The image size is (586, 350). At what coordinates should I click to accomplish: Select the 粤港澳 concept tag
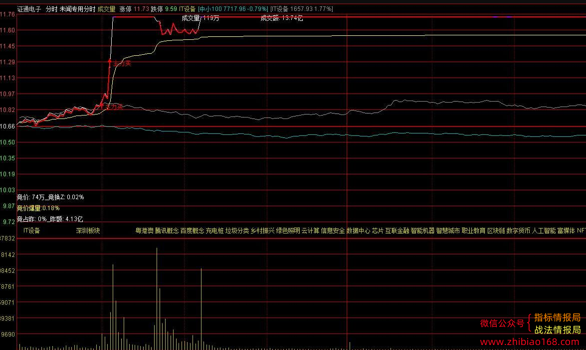144,231
